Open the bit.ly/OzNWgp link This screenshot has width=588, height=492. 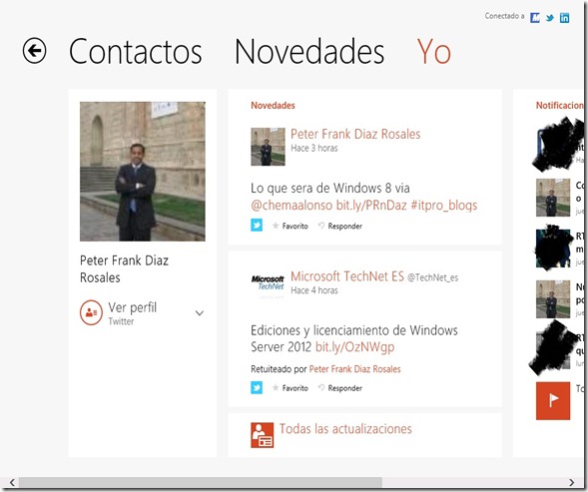(x=354, y=347)
